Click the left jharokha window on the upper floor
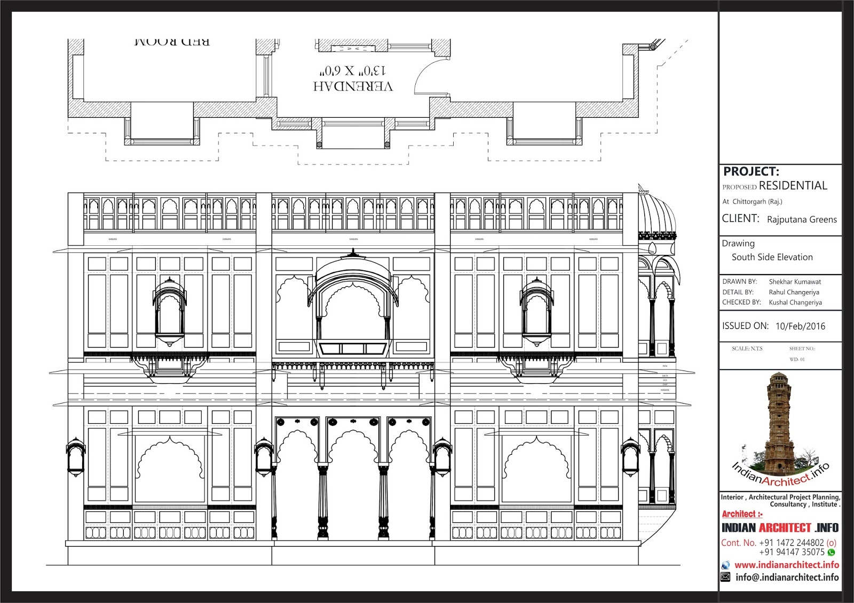This screenshot has height=603, width=854. pyautogui.click(x=170, y=309)
